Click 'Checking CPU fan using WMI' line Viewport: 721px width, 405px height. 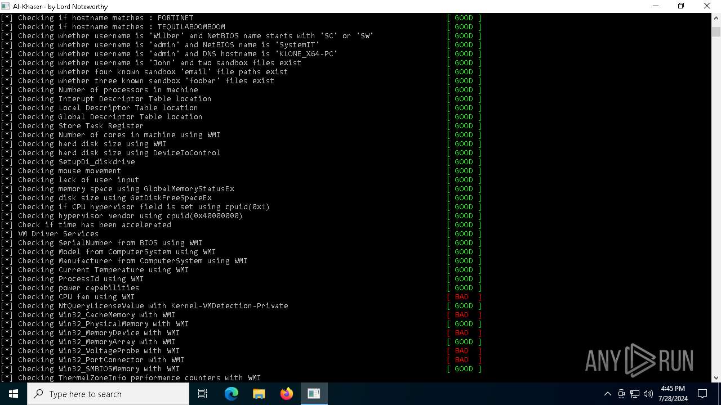[68, 297]
